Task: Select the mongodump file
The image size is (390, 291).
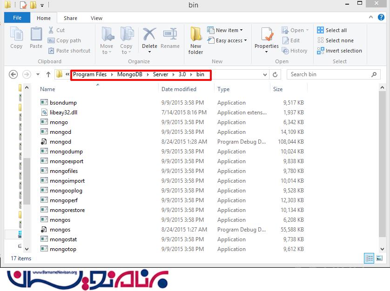Action: [66, 152]
